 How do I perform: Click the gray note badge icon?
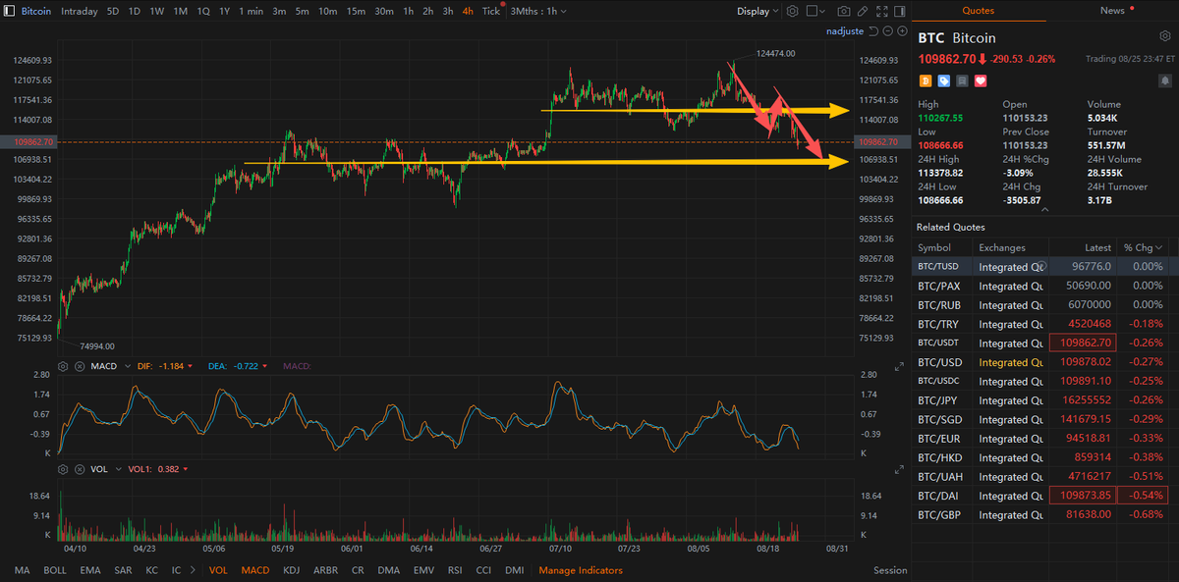(x=962, y=80)
